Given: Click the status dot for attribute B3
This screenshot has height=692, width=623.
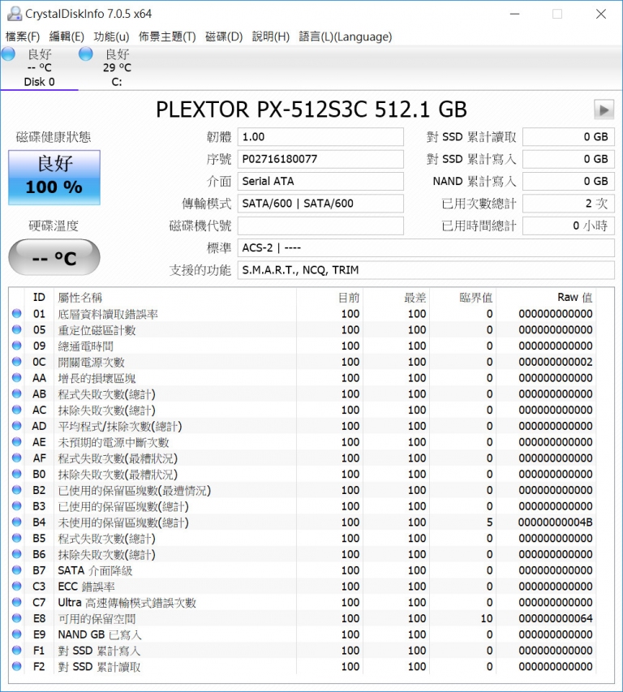Looking at the screenshot, I should 17,505.
